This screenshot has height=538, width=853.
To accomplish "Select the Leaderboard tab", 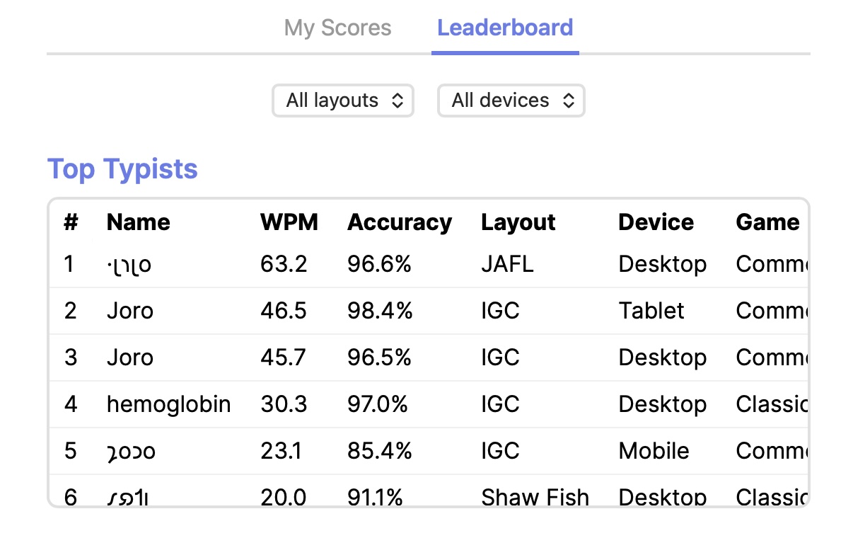I will point(505,28).
